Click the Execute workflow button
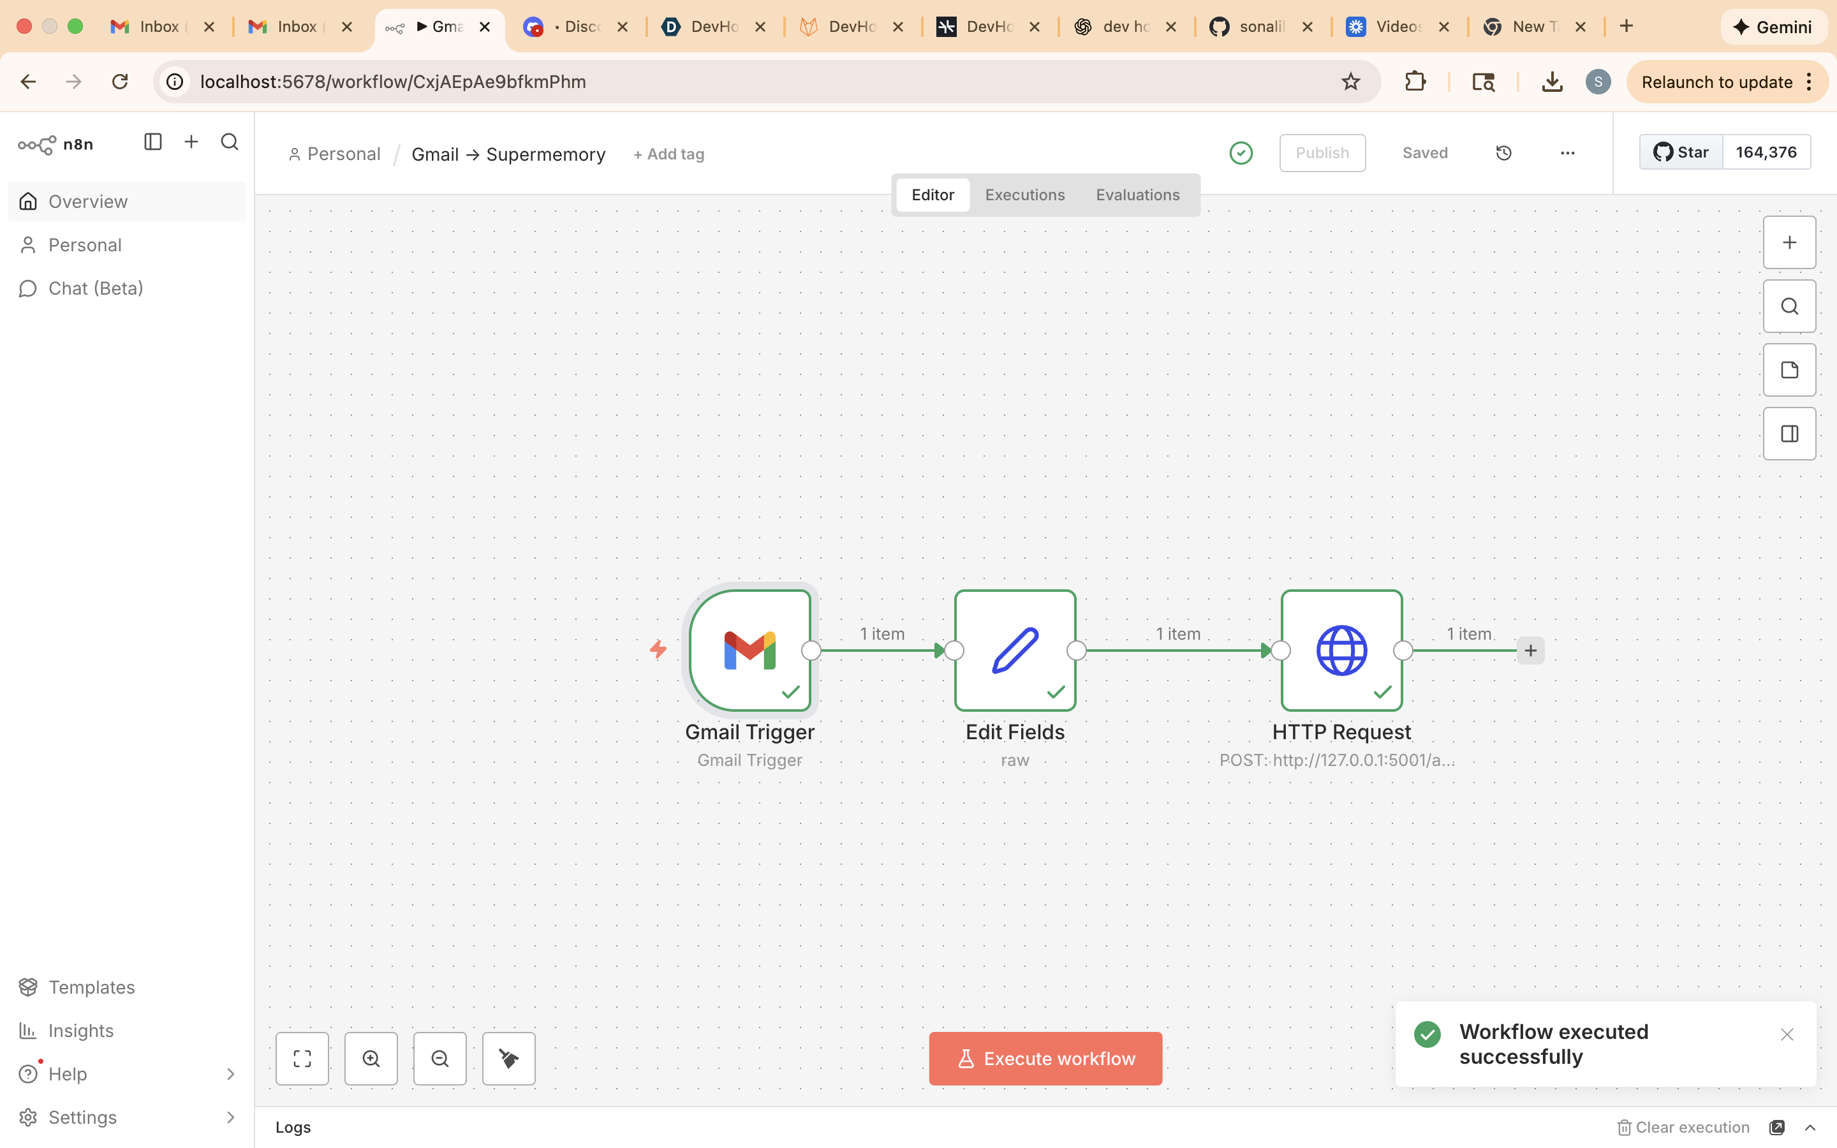The image size is (1837, 1148). pos(1045,1059)
